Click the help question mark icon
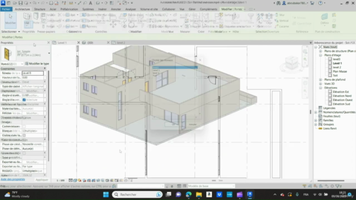The width and height of the screenshot is (356, 200). tap(320, 3)
